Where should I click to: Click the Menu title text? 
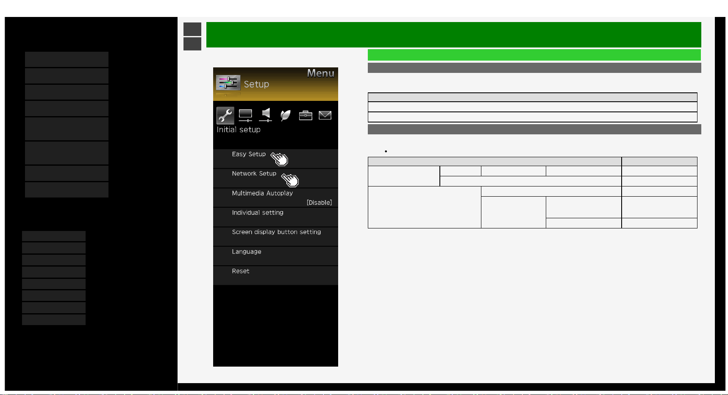click(x=321, y=73)
